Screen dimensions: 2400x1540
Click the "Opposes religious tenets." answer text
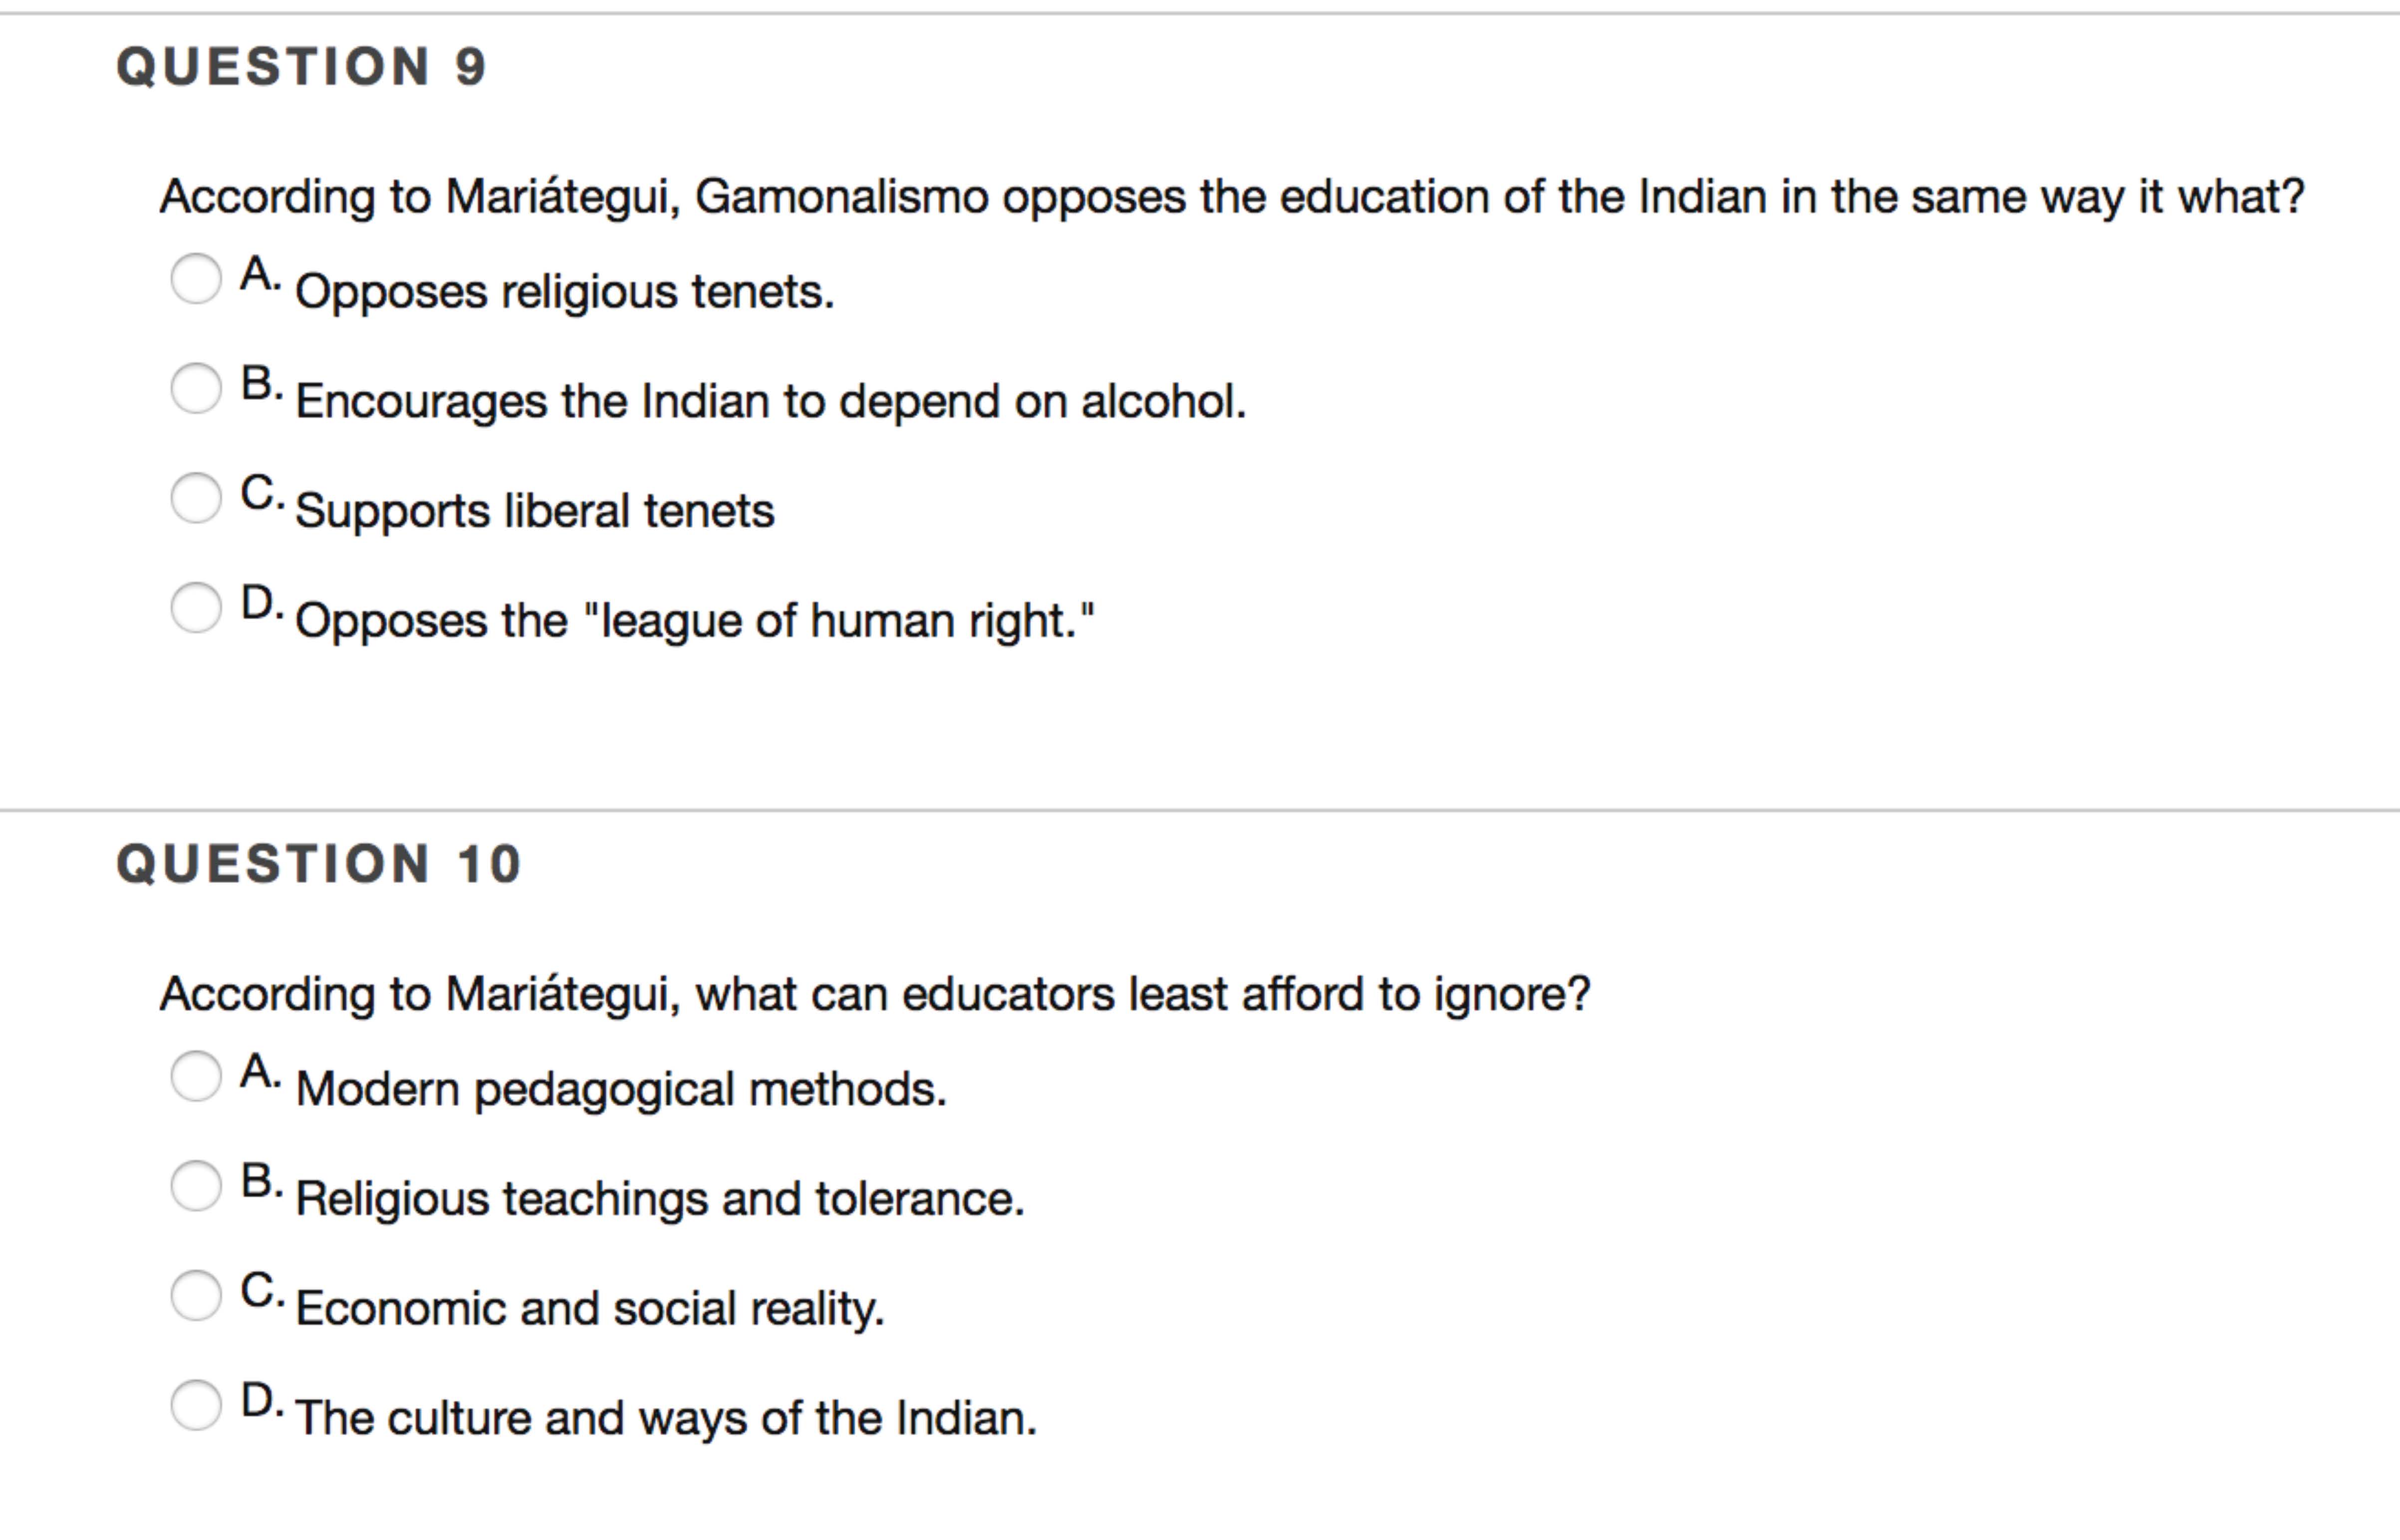click(x=564, y=292)
